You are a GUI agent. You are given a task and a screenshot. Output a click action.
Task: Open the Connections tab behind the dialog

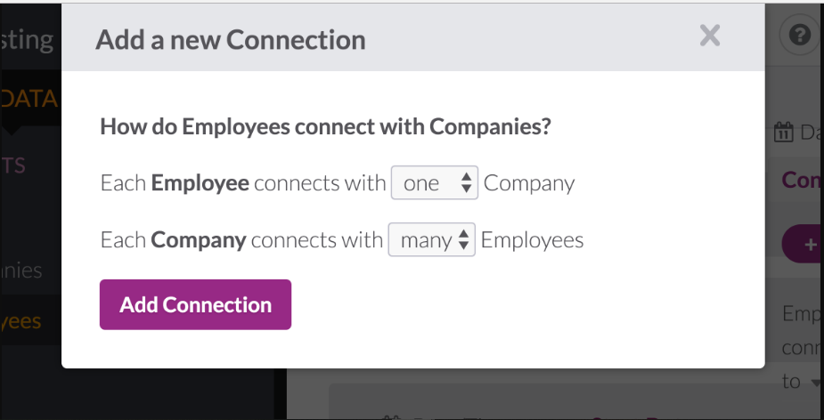[802, 179]
